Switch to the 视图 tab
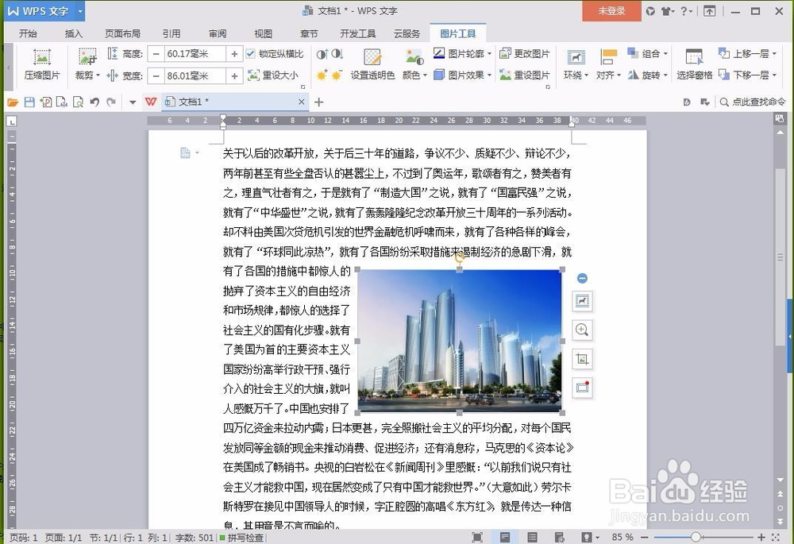Viewport: 794px width, 544px height. (263, 33)
